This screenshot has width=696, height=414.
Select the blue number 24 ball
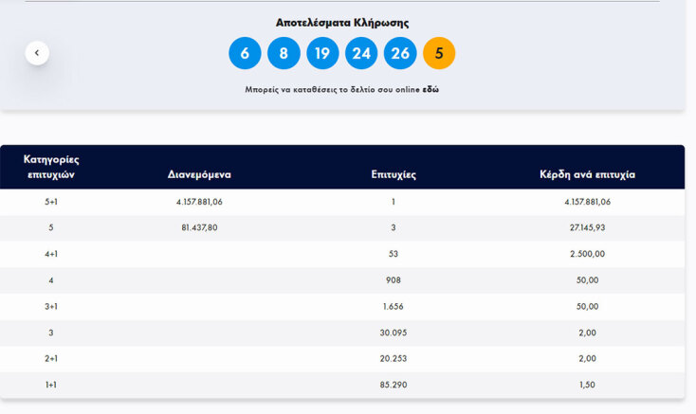[x=361, y=53]
